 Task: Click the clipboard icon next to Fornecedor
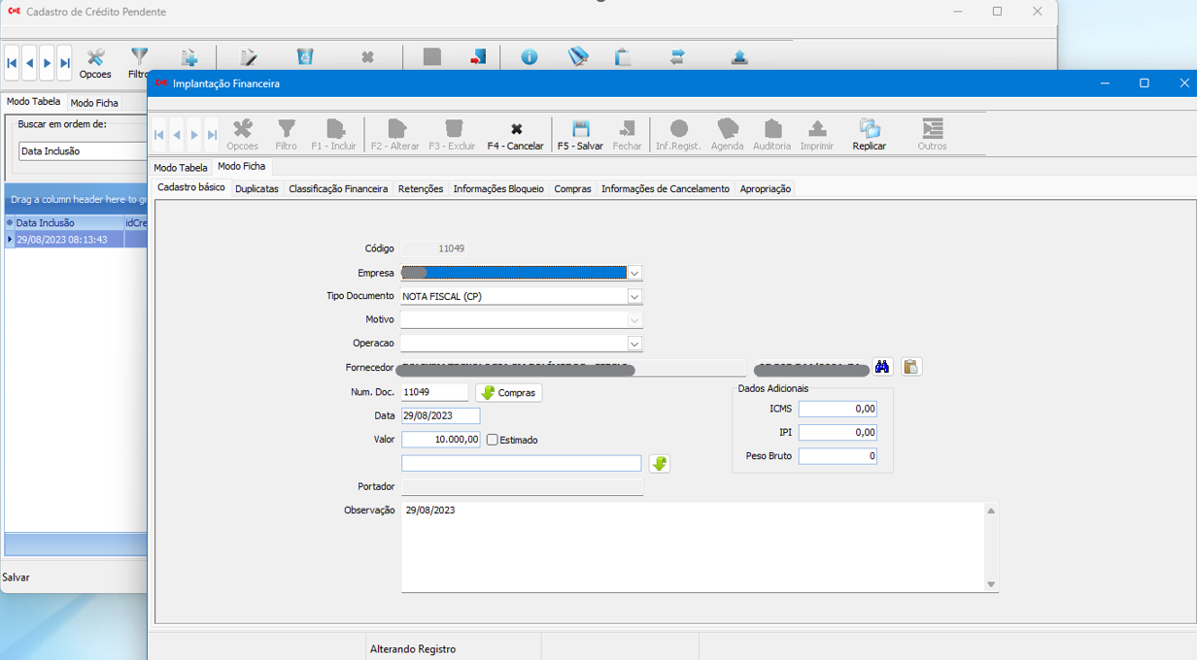[x=910, y=367]
